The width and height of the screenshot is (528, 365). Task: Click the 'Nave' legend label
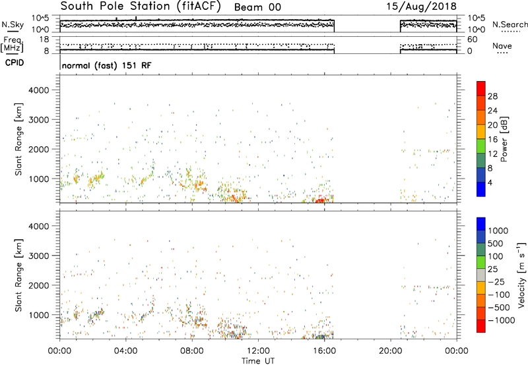(x=502, y=45)
